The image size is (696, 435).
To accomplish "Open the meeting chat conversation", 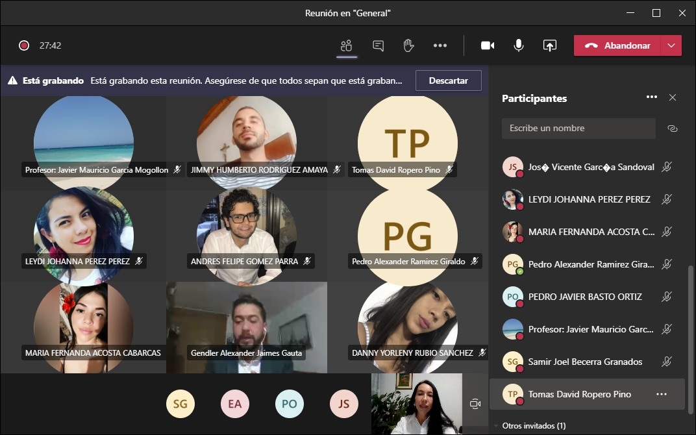I will (378, 45).
